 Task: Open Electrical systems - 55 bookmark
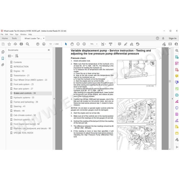click(x=24, y=120)
